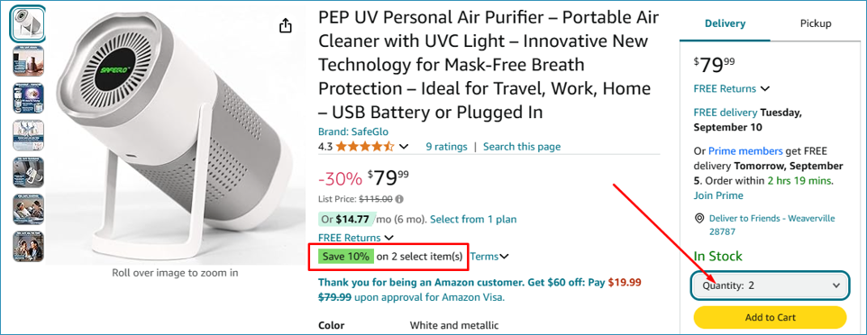Switch to the Delivery tab
Viewport: 867px width, 335px height.
tap(725, 23)
